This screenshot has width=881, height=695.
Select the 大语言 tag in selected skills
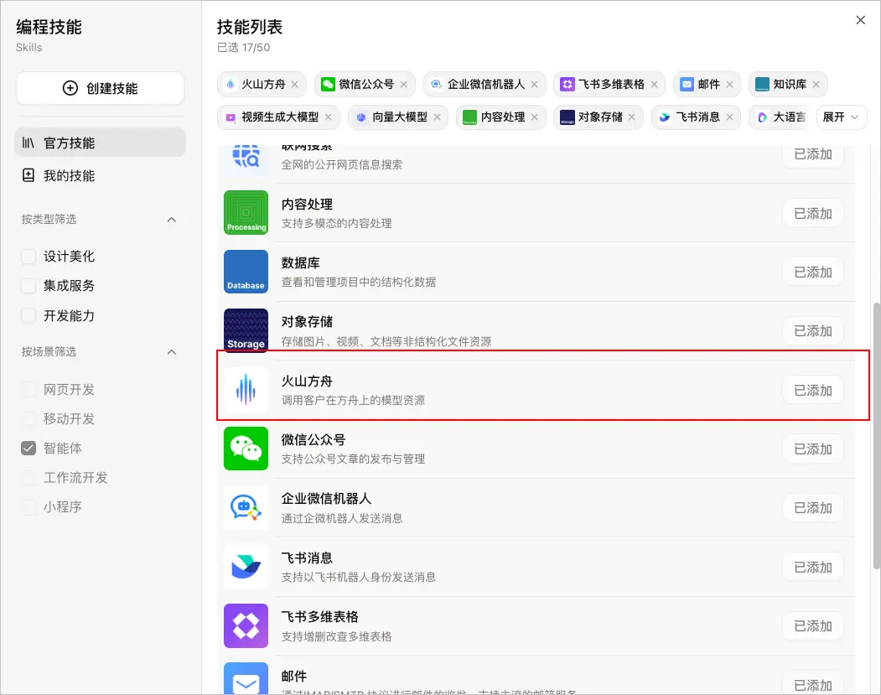780,117
